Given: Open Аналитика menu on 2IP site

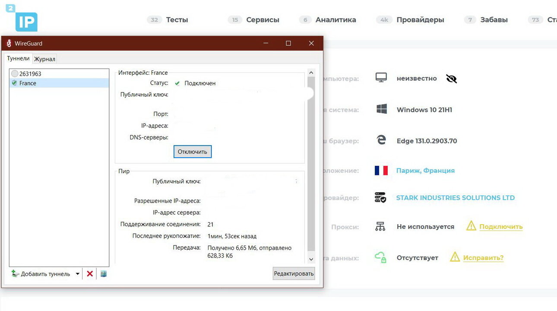Looking at the screenshot, I should point(335,19).
